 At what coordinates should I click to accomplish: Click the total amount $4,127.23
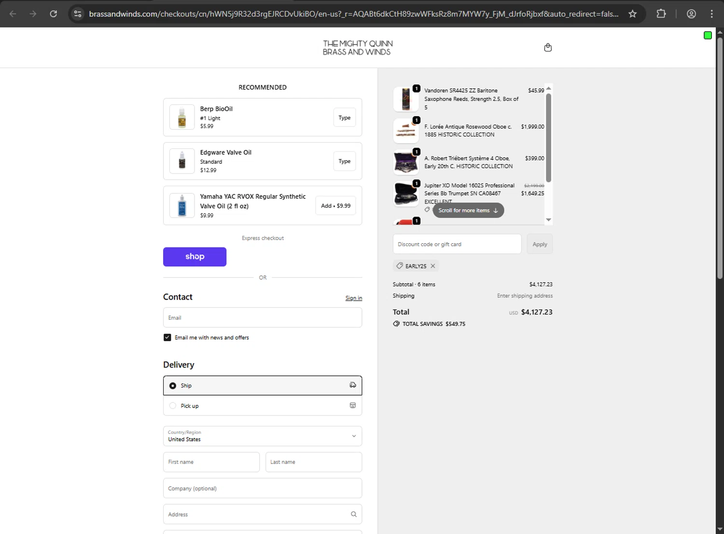coord(537,312)
